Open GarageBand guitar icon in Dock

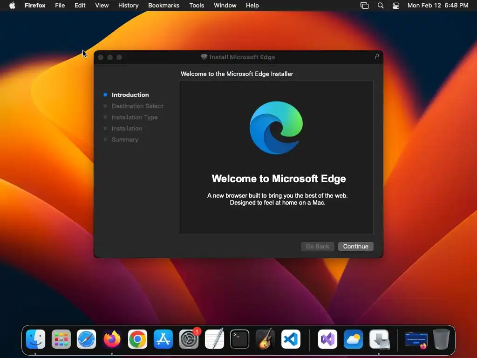pyautogui.click(x=265, y=339)
